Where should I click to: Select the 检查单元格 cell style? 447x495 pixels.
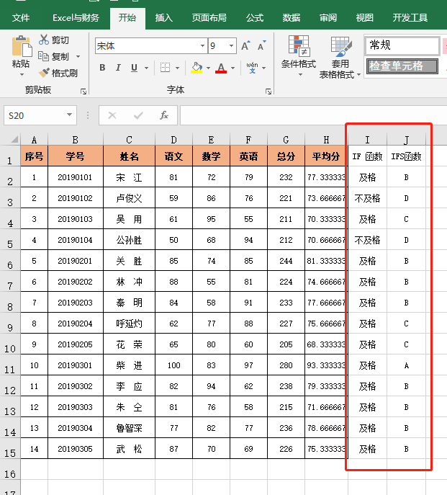[x=402, y=66]
